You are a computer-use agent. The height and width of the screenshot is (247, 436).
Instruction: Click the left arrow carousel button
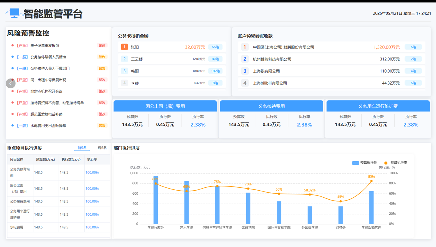pos(11,83)
